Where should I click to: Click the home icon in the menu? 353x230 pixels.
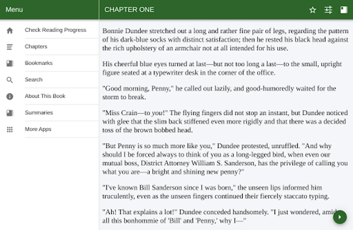(10, 31)
